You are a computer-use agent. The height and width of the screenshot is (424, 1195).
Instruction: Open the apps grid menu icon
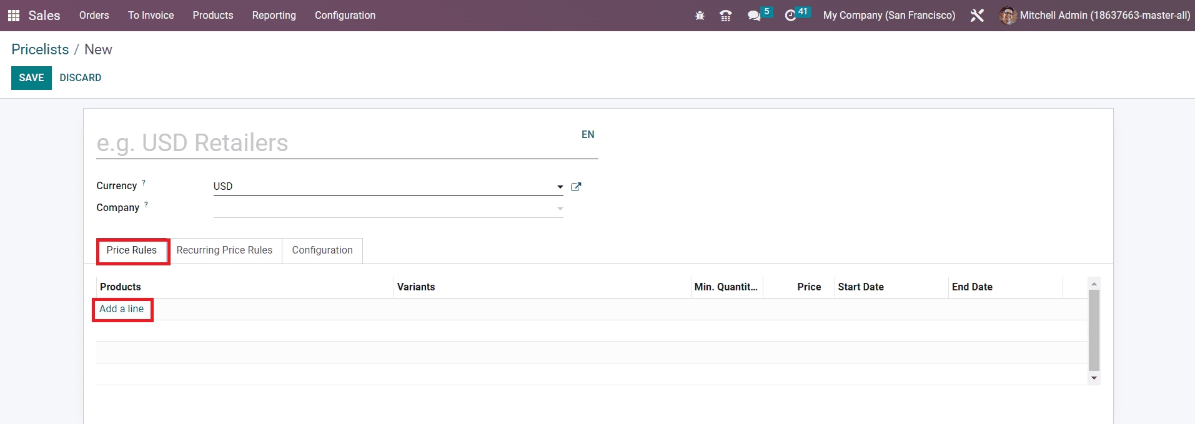click(13, 16)
